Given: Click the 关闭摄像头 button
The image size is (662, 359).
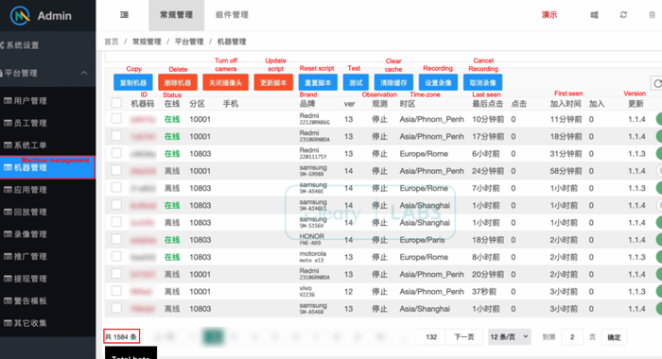Looking at the screenshot, I should point(225,83).
